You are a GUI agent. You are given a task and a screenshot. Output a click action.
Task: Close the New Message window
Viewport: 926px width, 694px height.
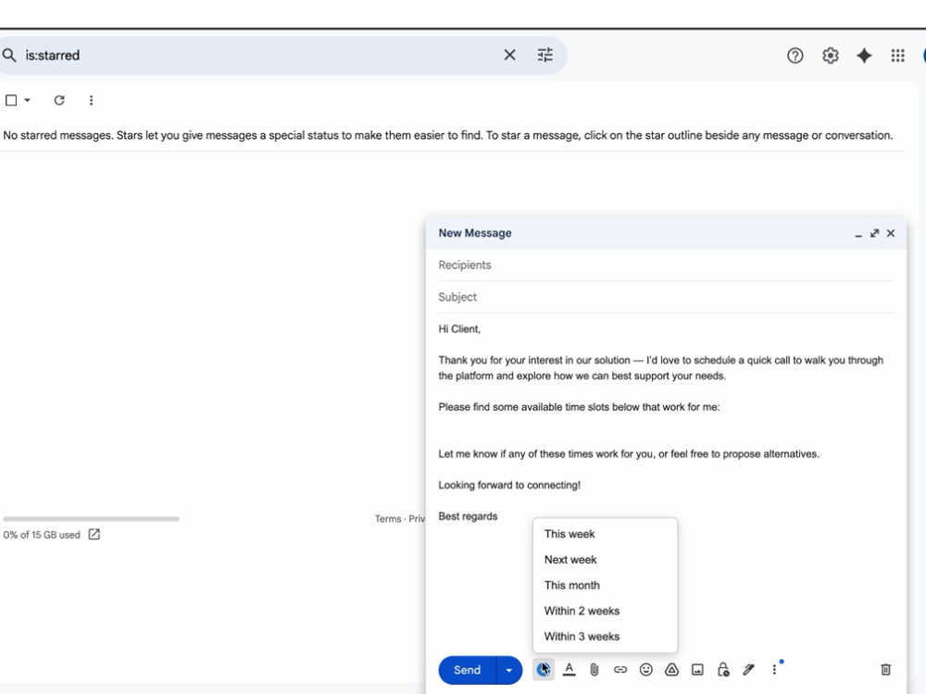click(891, 233)
